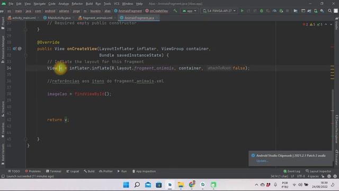Change UTF-8 file encoding in status bar
This screenshot has width=339, height=191.
(x=301, y=176)
